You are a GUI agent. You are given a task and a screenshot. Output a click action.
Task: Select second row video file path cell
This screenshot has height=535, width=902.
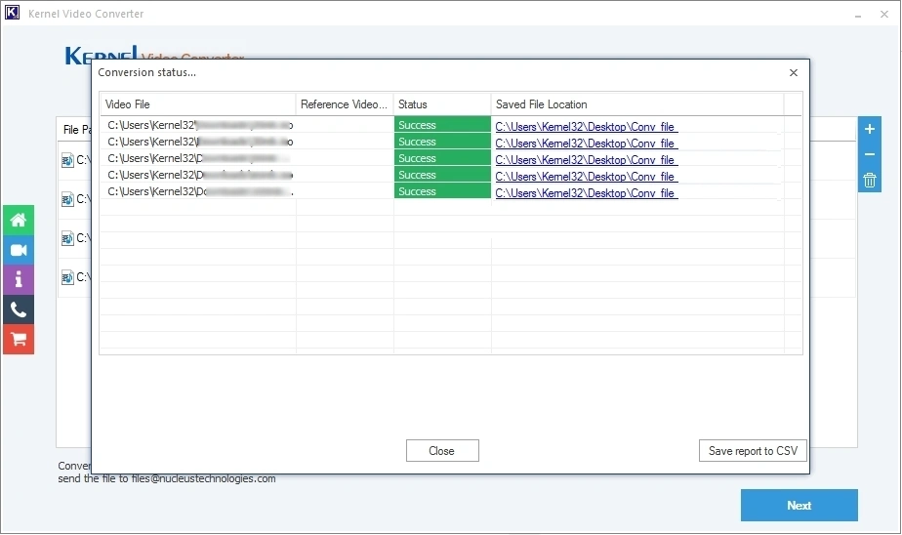tap(198, 142)
